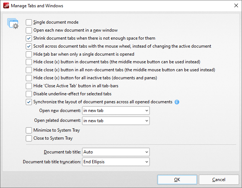242x188 pixels.
Task: Expand Document tab title truncation dropdown
Action: [x=116, y=162]
